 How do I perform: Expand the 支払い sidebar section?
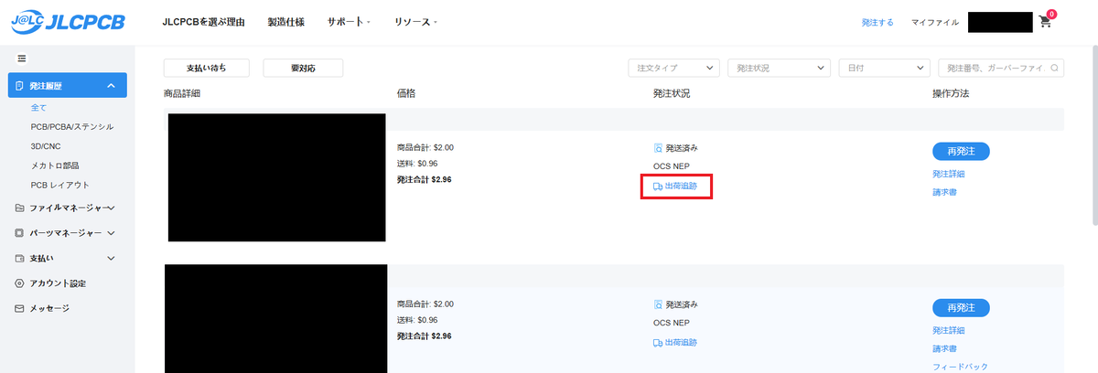(111, 259)
